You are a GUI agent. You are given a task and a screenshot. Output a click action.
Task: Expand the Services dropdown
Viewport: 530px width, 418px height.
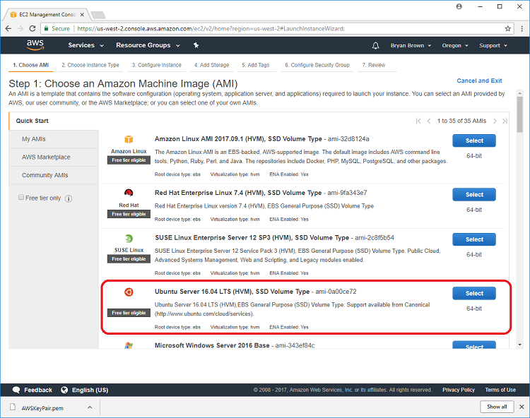pos(86,45)
